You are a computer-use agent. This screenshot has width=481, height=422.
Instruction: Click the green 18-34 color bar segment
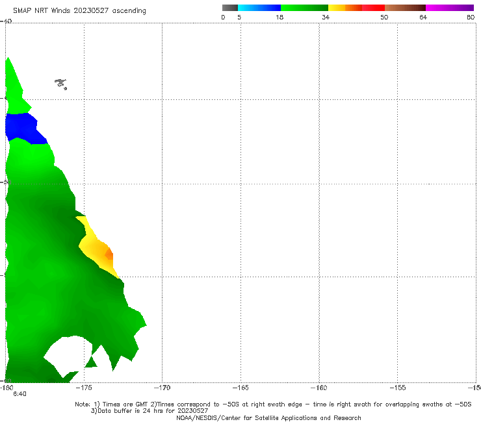point(304,8)
